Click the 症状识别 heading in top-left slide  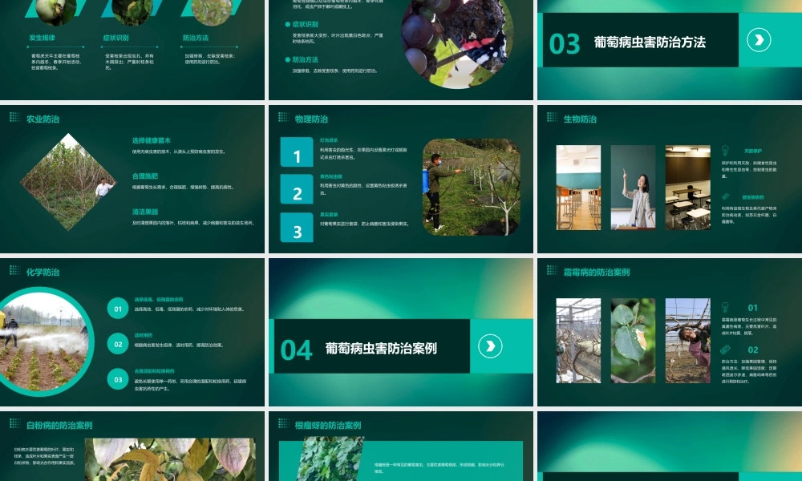pyautogui.click(x=115, y=38)
